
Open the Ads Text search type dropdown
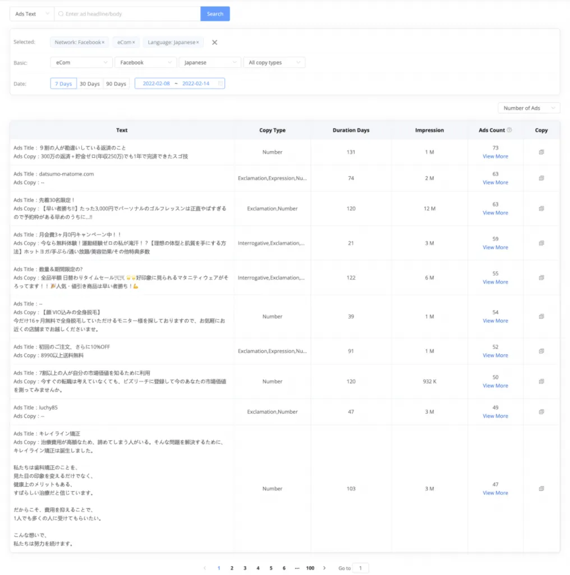click(31, 14)
